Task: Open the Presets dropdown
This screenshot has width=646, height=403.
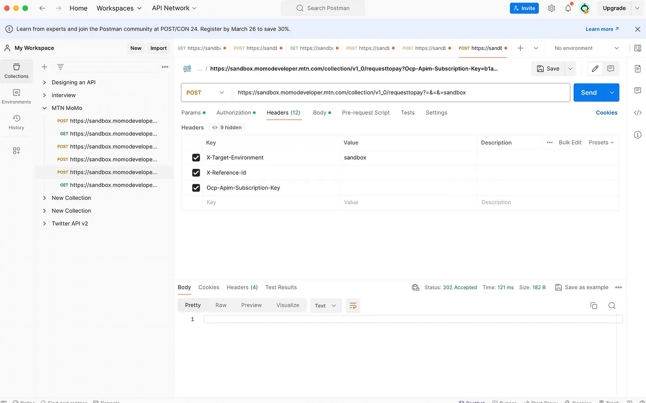Action: pyautogui.click(x=601, y=142)
